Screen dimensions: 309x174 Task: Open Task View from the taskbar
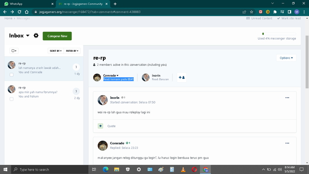(x=94, y=169)
